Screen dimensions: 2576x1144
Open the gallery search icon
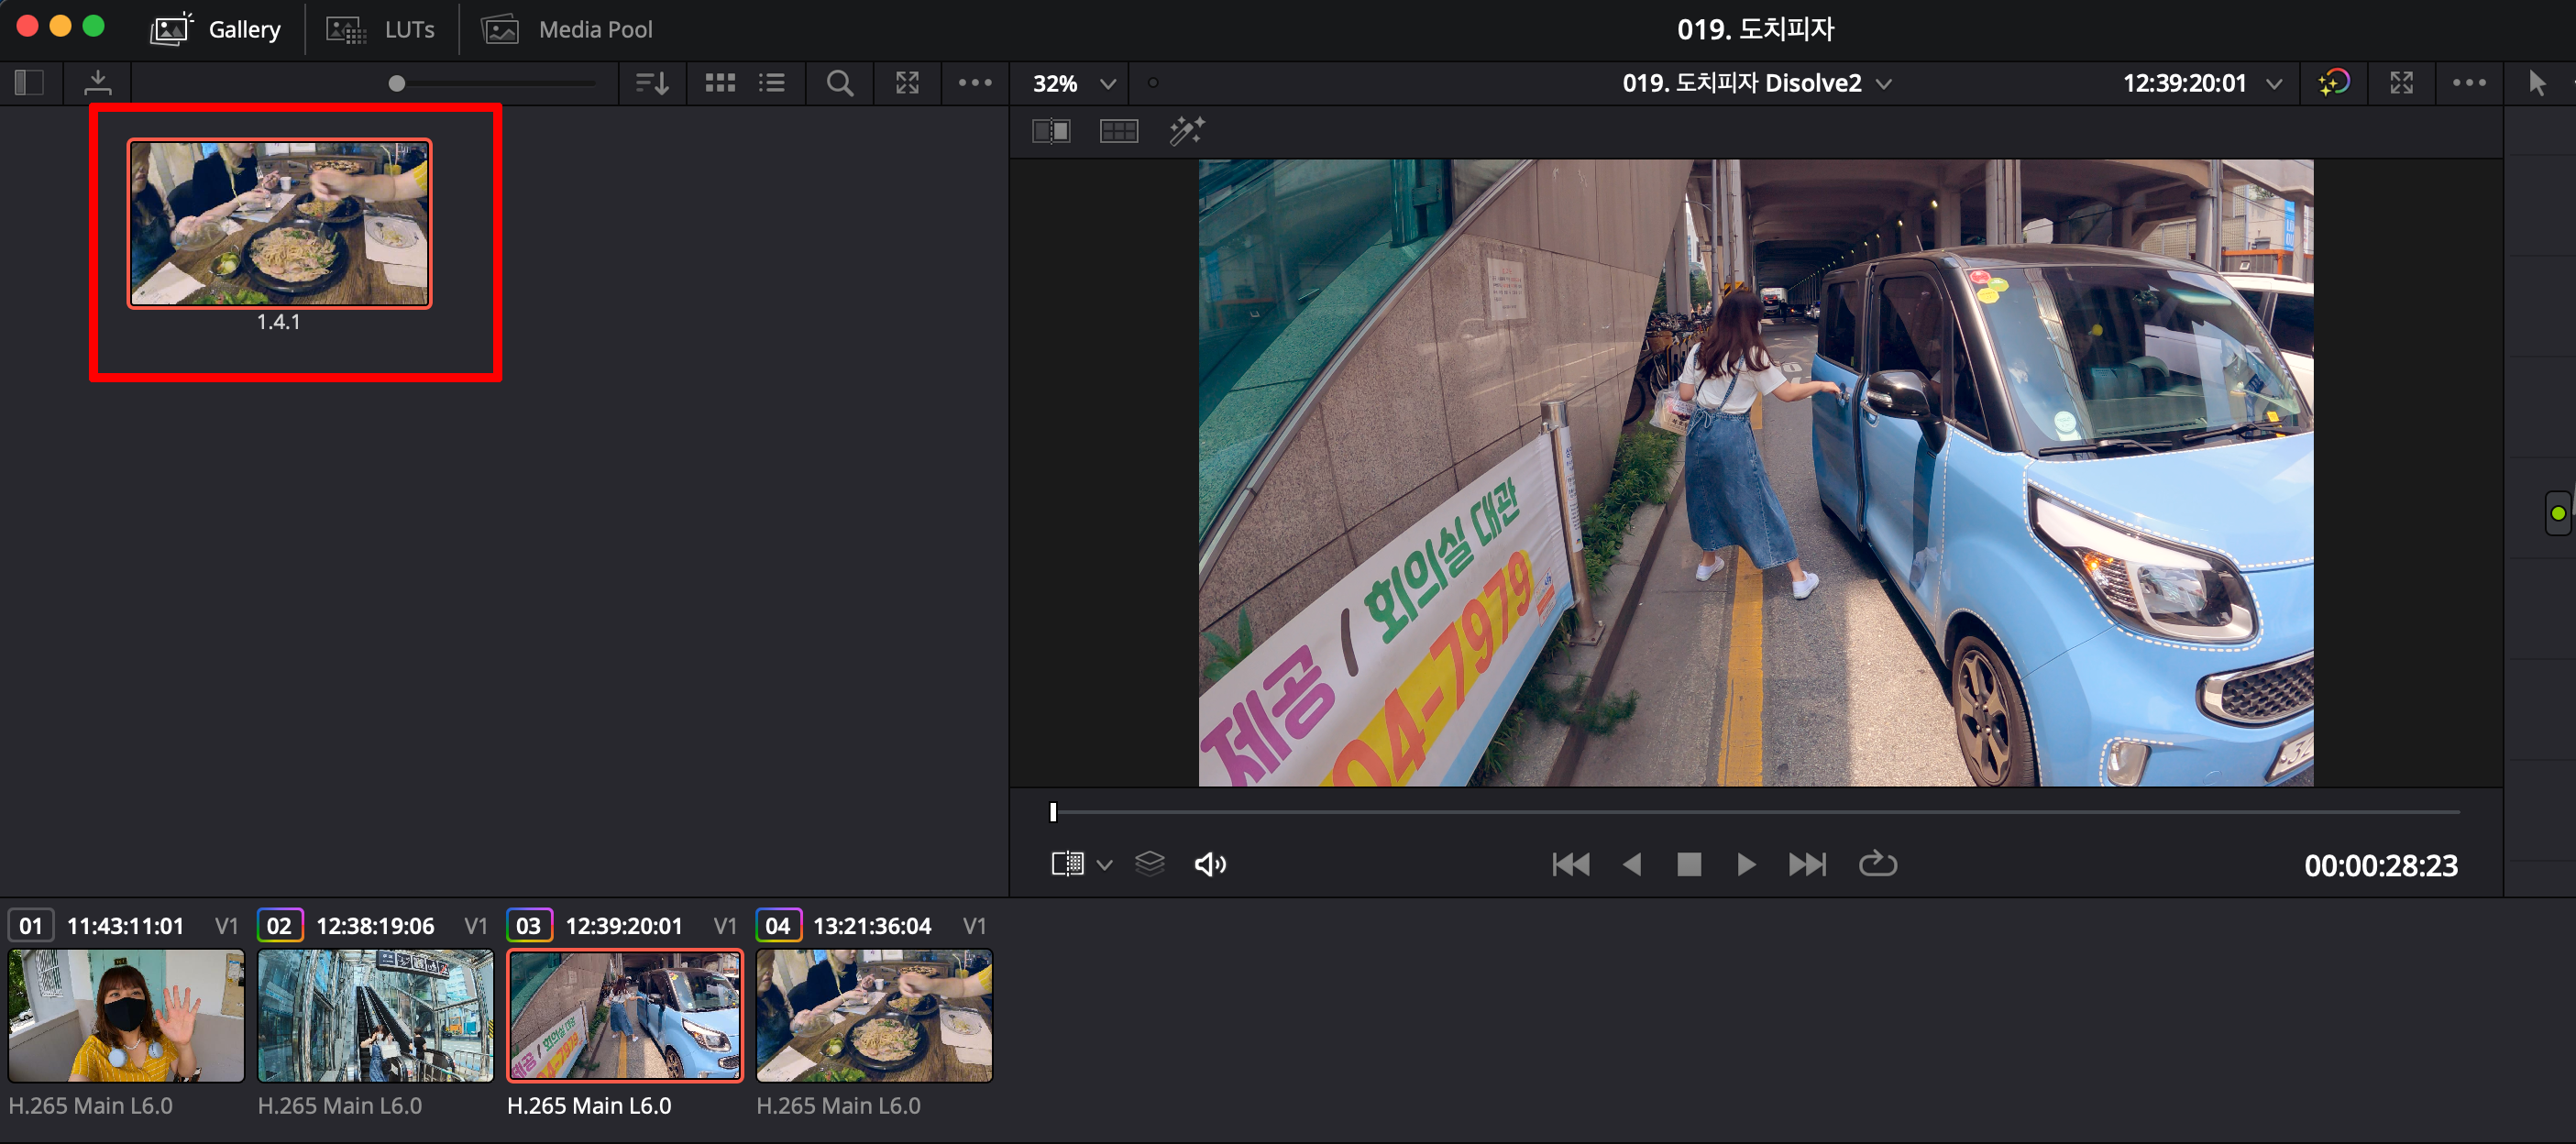coord(840,83)
